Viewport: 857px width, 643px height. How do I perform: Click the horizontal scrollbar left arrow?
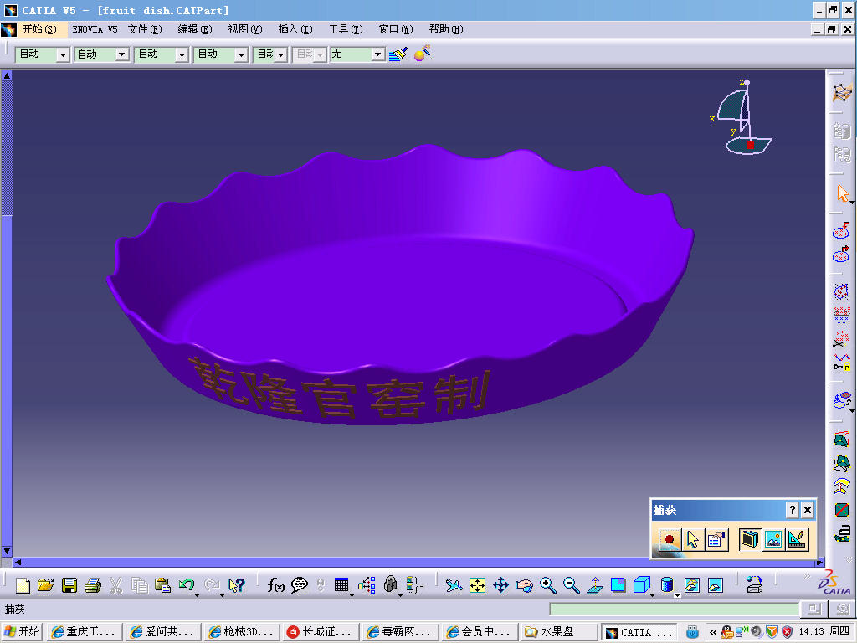point(18,562)
